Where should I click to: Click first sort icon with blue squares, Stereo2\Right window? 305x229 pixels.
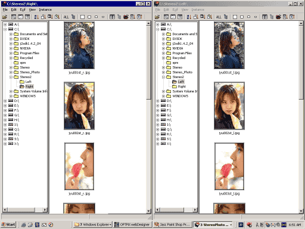[36, 17]
